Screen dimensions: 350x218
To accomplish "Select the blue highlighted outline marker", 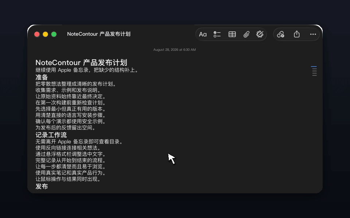I will (314, 66).
